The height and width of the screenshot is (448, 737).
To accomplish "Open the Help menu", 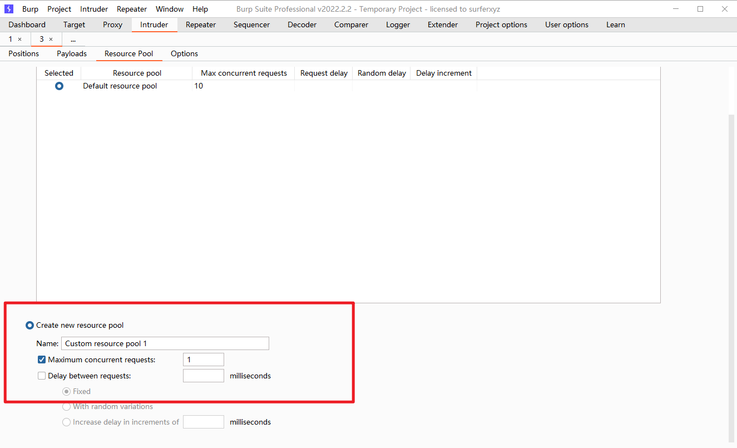I will (200, 9).
